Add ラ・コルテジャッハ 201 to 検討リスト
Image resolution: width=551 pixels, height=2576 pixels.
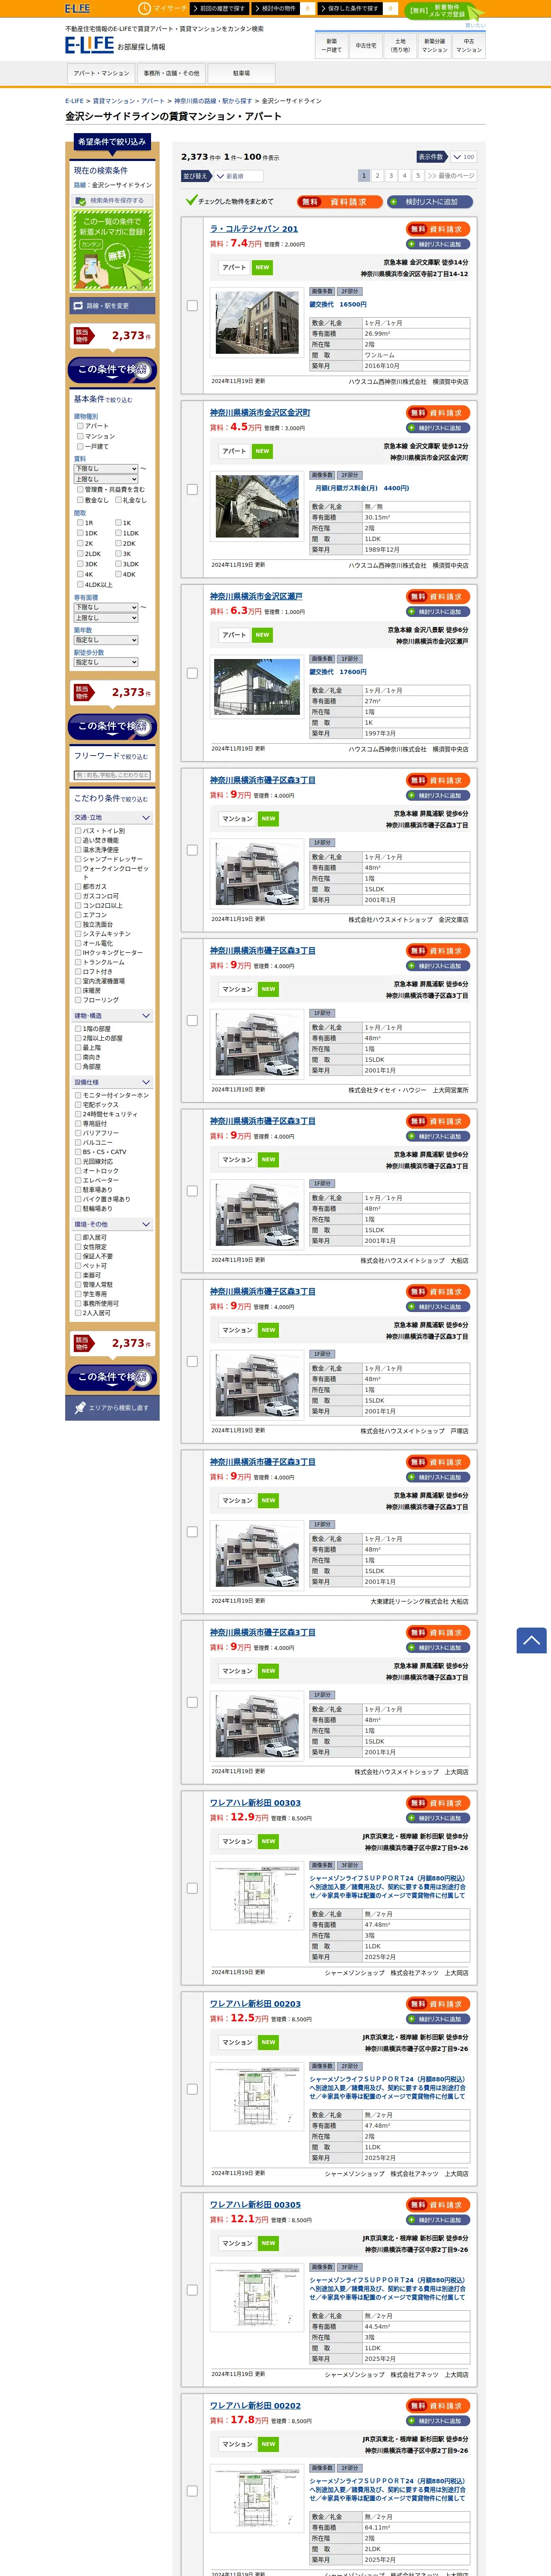[439, 244]
